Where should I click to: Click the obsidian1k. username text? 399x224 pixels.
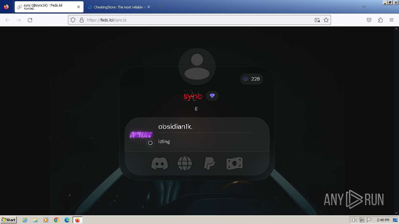[x=175, y=127]
